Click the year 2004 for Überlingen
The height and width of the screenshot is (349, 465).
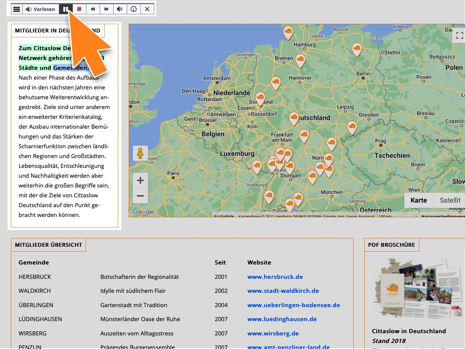tap(221, 305)
